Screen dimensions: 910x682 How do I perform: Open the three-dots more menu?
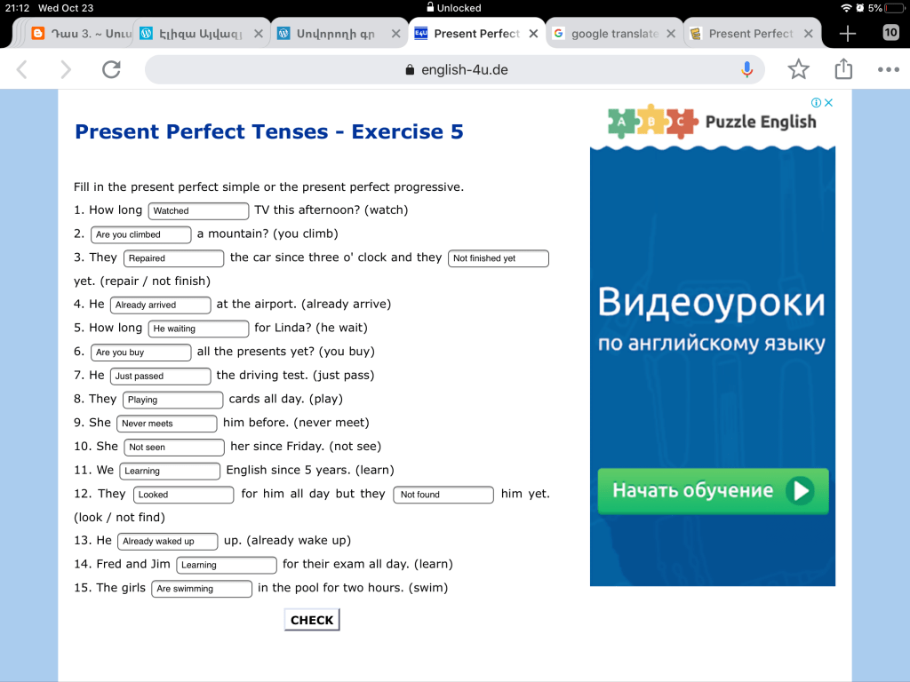point(888,69)
